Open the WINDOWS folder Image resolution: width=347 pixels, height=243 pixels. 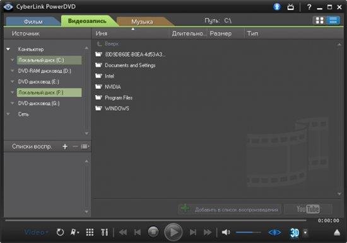(117, 108)
